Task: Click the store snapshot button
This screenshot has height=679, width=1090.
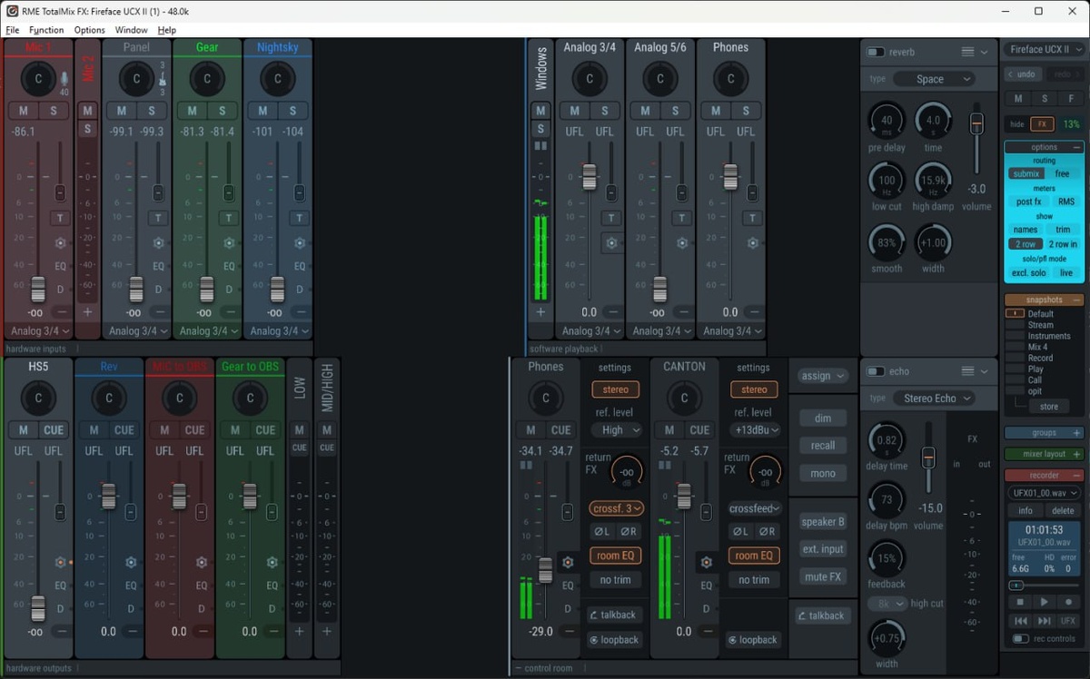Action: (1049, 407)
